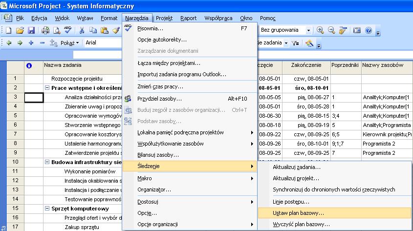Click the Copy icon
Screen dimensions: 413x231
93,30
